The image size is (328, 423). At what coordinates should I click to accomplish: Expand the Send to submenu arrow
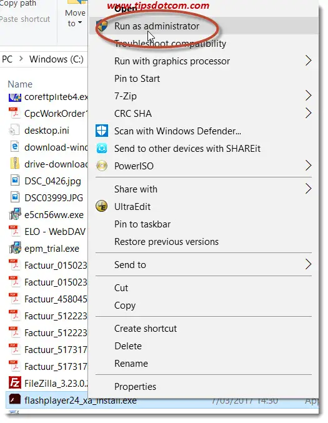pyautogui.click(x=308, y=264)
